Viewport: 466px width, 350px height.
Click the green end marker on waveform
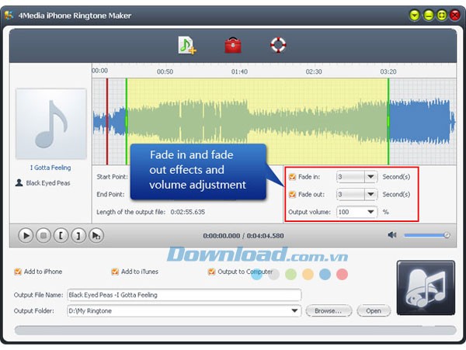(x=388, y=121)
